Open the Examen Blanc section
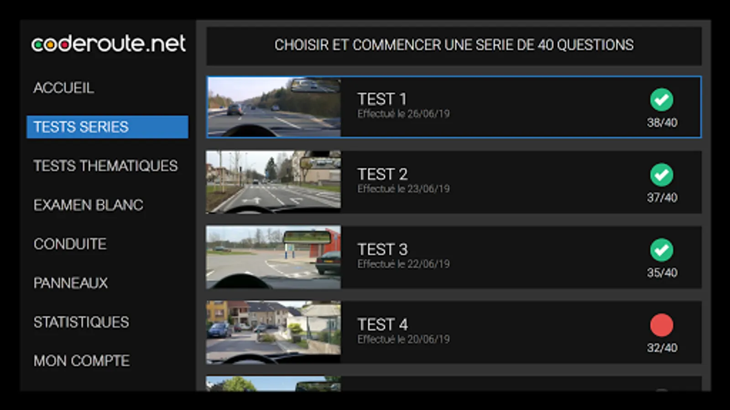The height and width of the screenshot is (410, 730). click(x=88, y=205)
